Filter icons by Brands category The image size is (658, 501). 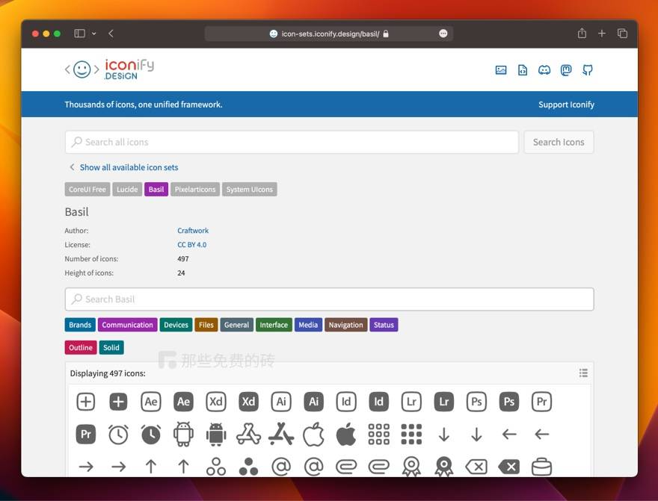click(80, 325)
